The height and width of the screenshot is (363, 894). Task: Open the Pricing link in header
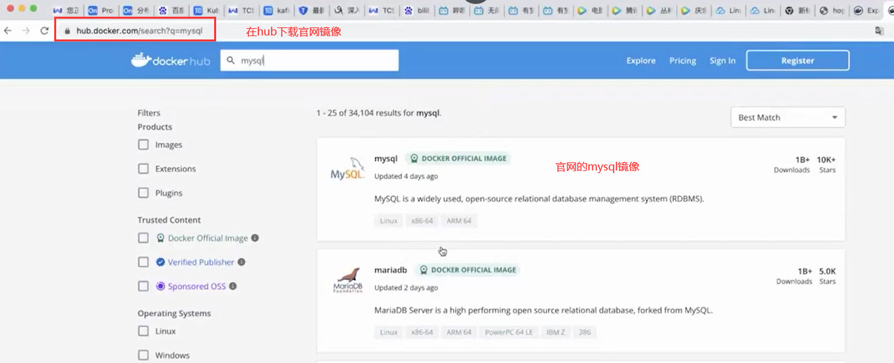point(683,60)
